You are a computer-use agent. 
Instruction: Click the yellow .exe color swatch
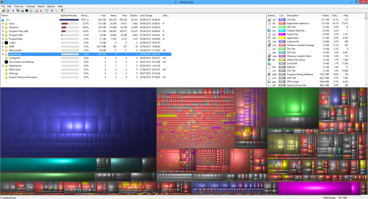pyautogui.click(x=282, y=38)
